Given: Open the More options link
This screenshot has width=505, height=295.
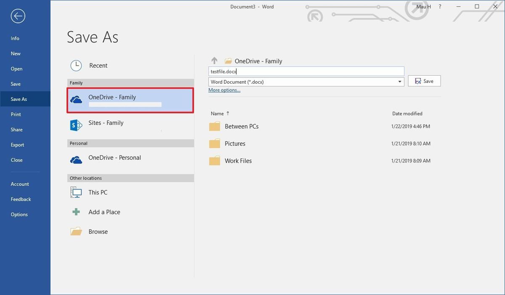Looking at the screenshot, I should pyautogui.click(x=224, y=90).
